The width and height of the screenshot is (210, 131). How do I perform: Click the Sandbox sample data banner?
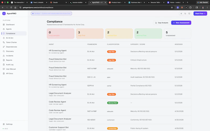click(51, 14)
